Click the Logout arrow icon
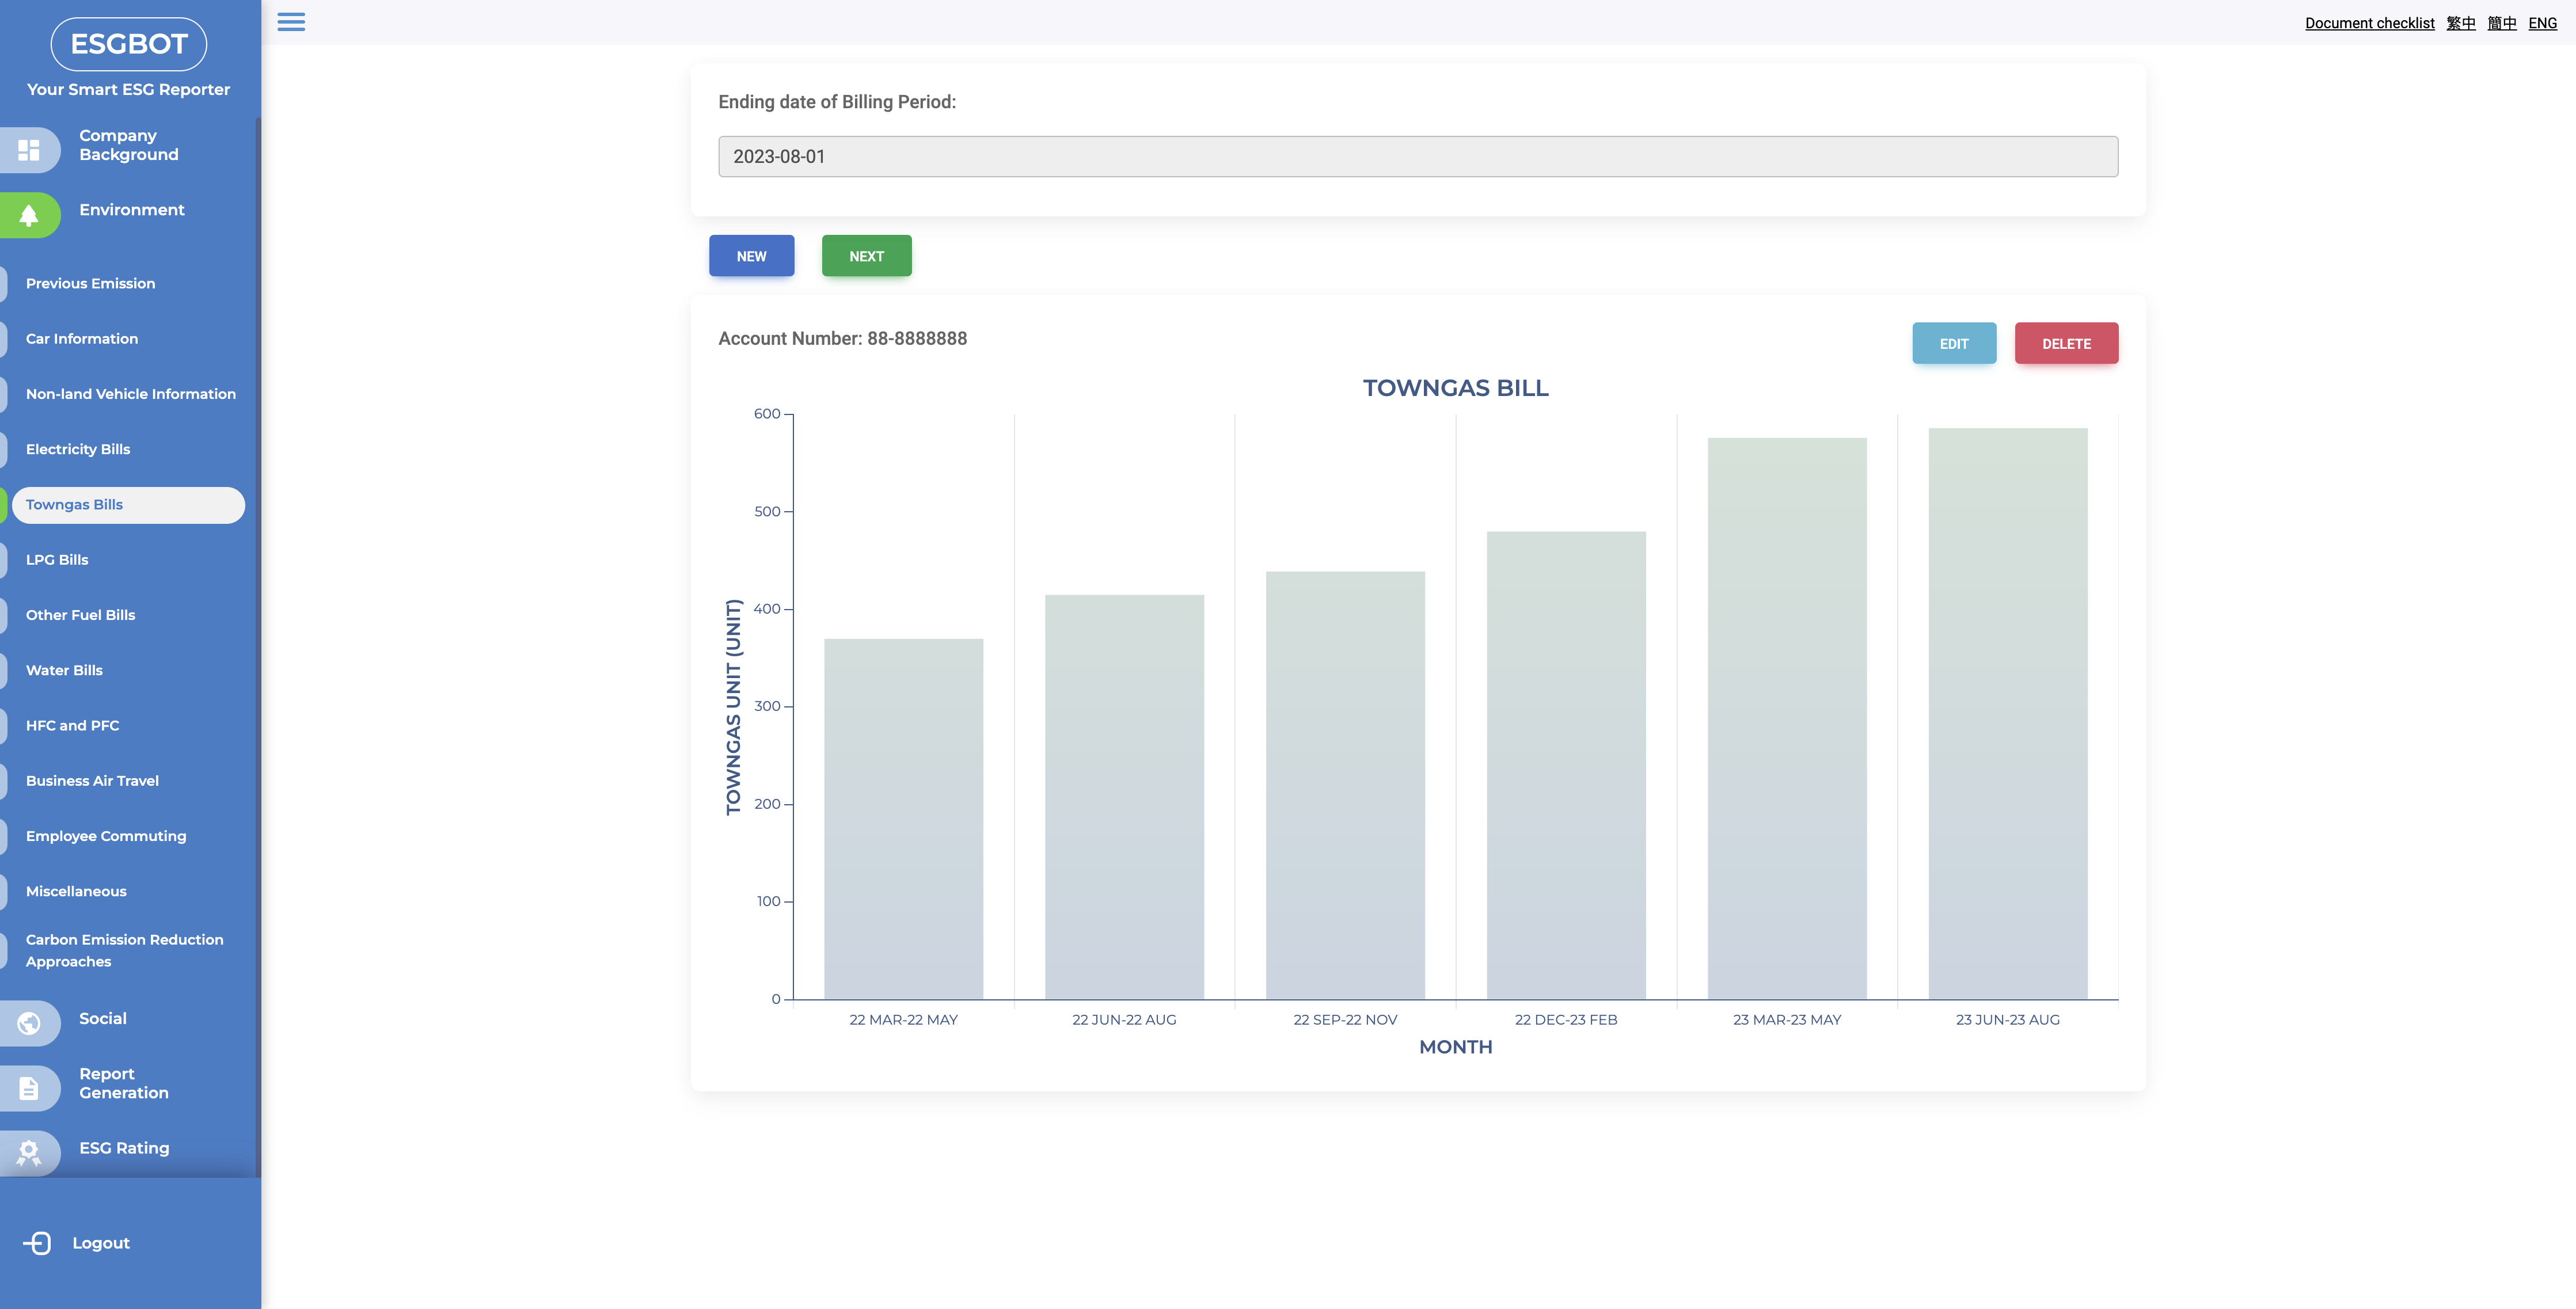This screenshot has height=1309, width=2576. (37, 1243)
